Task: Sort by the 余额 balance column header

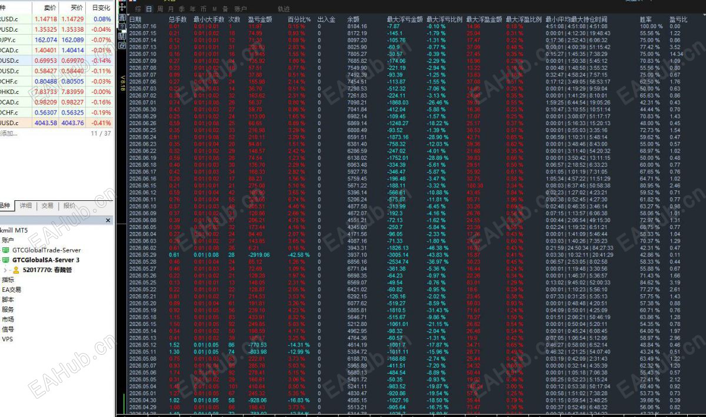Action: (x=354, y=19)
